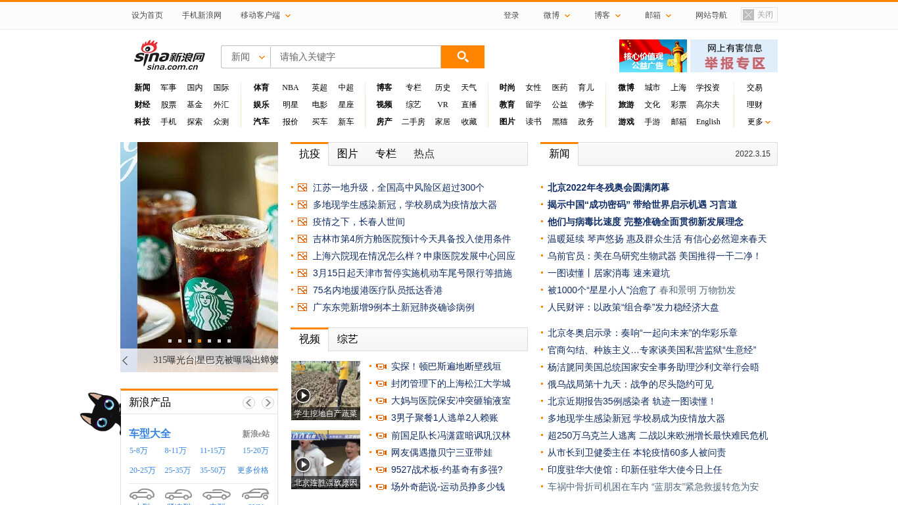Image resolution: width=898 pixels, height=505 pixels.
Task: Open the 游戏 navigation category
Action: (x=626, y=122)
